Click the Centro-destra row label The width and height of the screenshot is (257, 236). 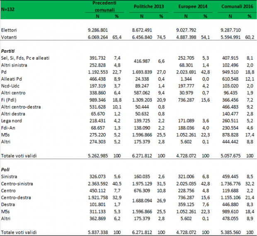tap(16, 197)
